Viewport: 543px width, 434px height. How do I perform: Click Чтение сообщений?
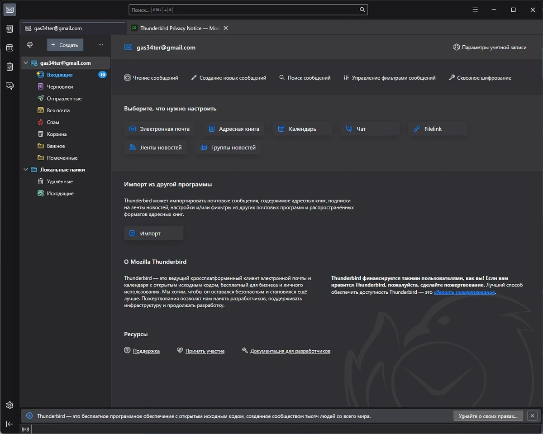click(x=151, y=78)
